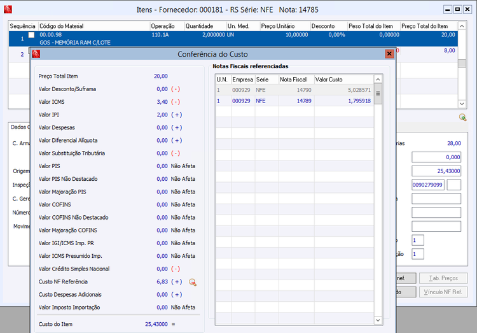Select item row with sequence 2

[x=22, y=55]
